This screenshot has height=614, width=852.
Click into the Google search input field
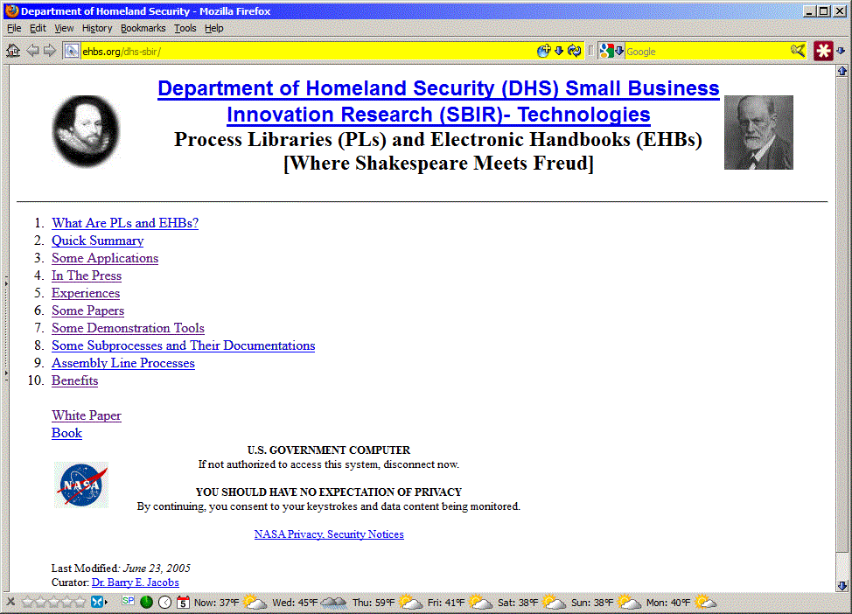(x=707, y=52)
